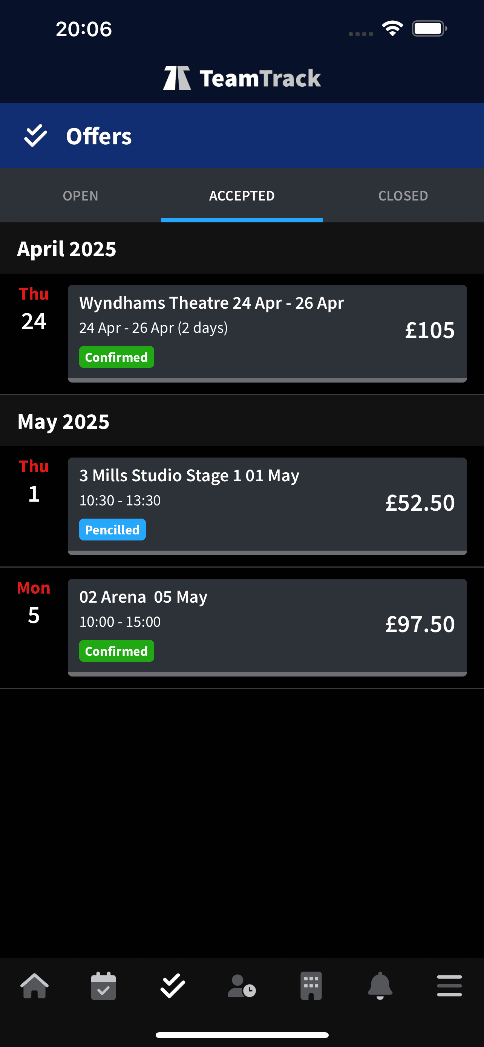Tap the April 2025 section header

[x=67, y=249]
